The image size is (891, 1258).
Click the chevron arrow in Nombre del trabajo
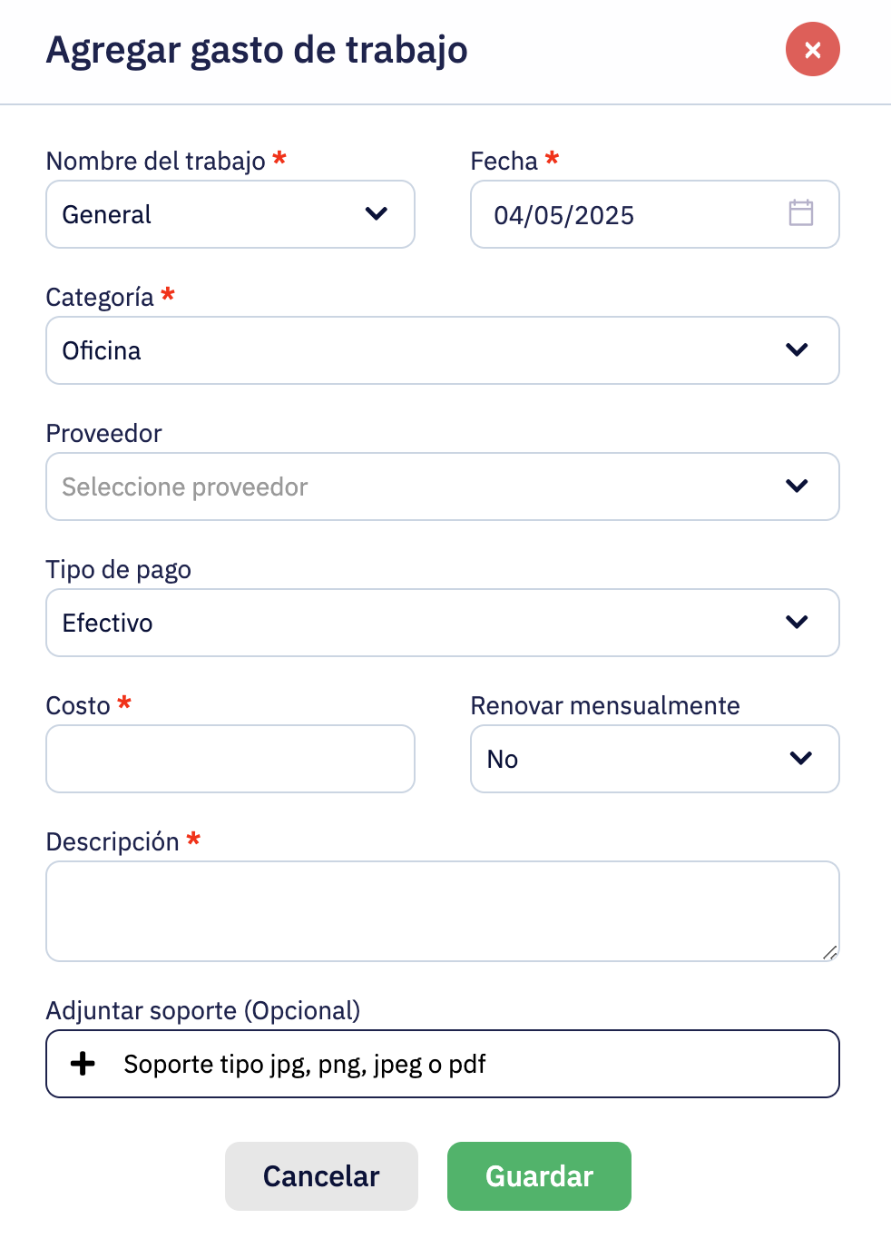376,213
